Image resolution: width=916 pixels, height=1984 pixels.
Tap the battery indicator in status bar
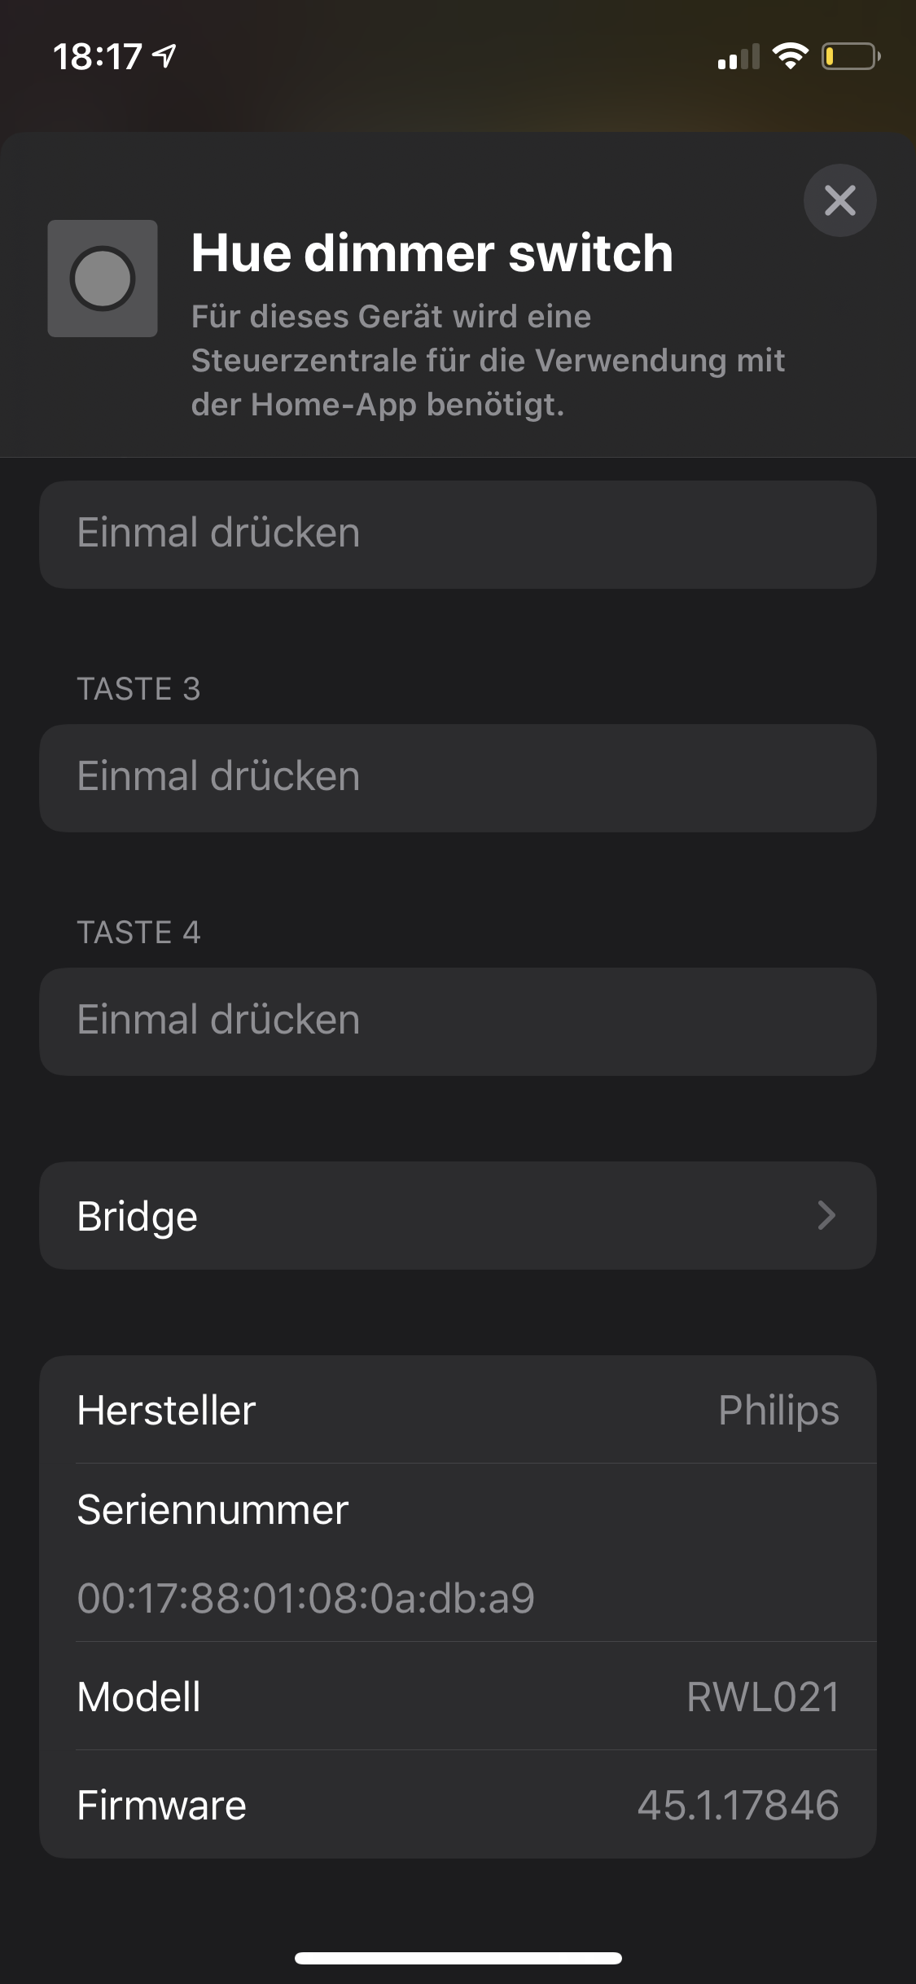coord(850,56)
